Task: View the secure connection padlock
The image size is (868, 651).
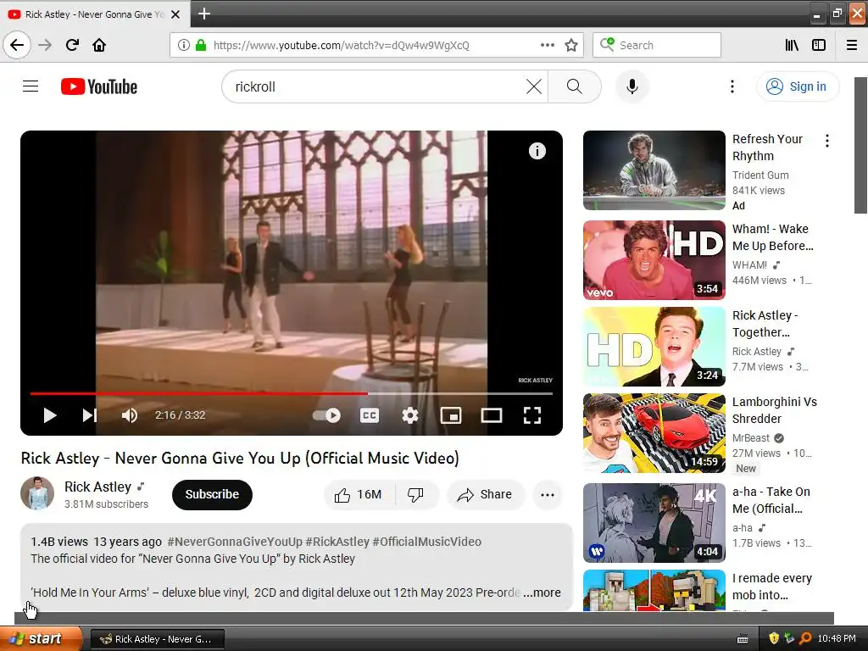Action: (x=201, y=45)
